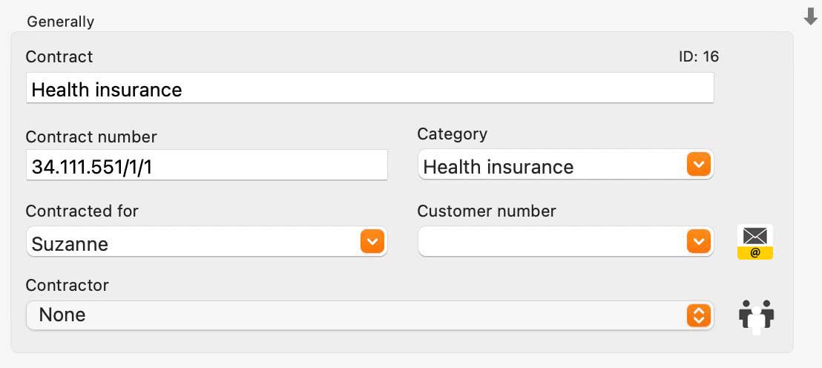Expand the Contracted for dropdown arrow
This screenshot has height=368, width=822.
372,242
